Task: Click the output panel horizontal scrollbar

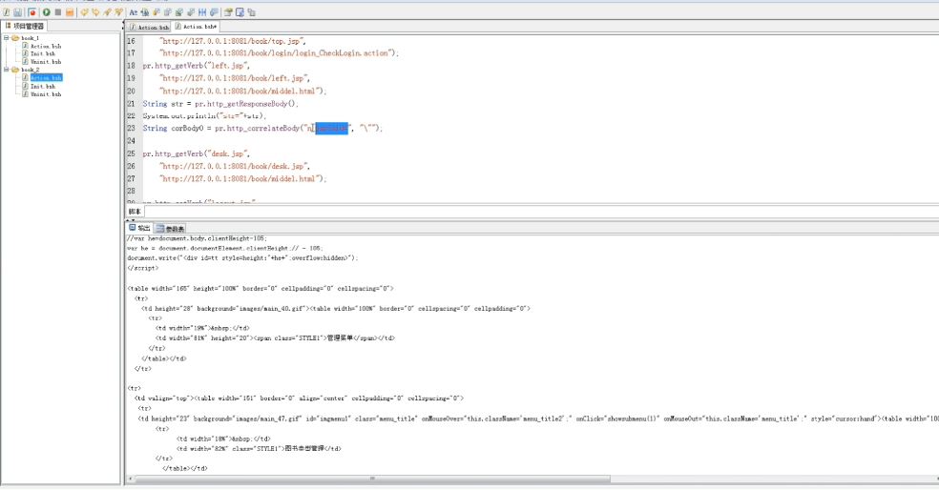Action: [x=372, y=479]
